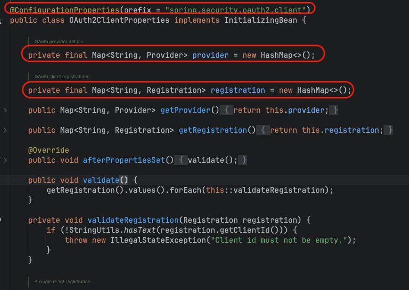The width and height of the screenshot is (409, 290).
Task: Click HashMap in the provider field declaration
Action: coord(277,55)
